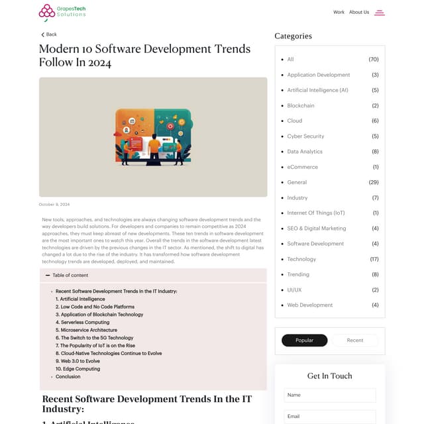Open the GrapesTech Solutions logo homepage
The width and height of the screenshot is (424, 424).
tap(62, 12)
